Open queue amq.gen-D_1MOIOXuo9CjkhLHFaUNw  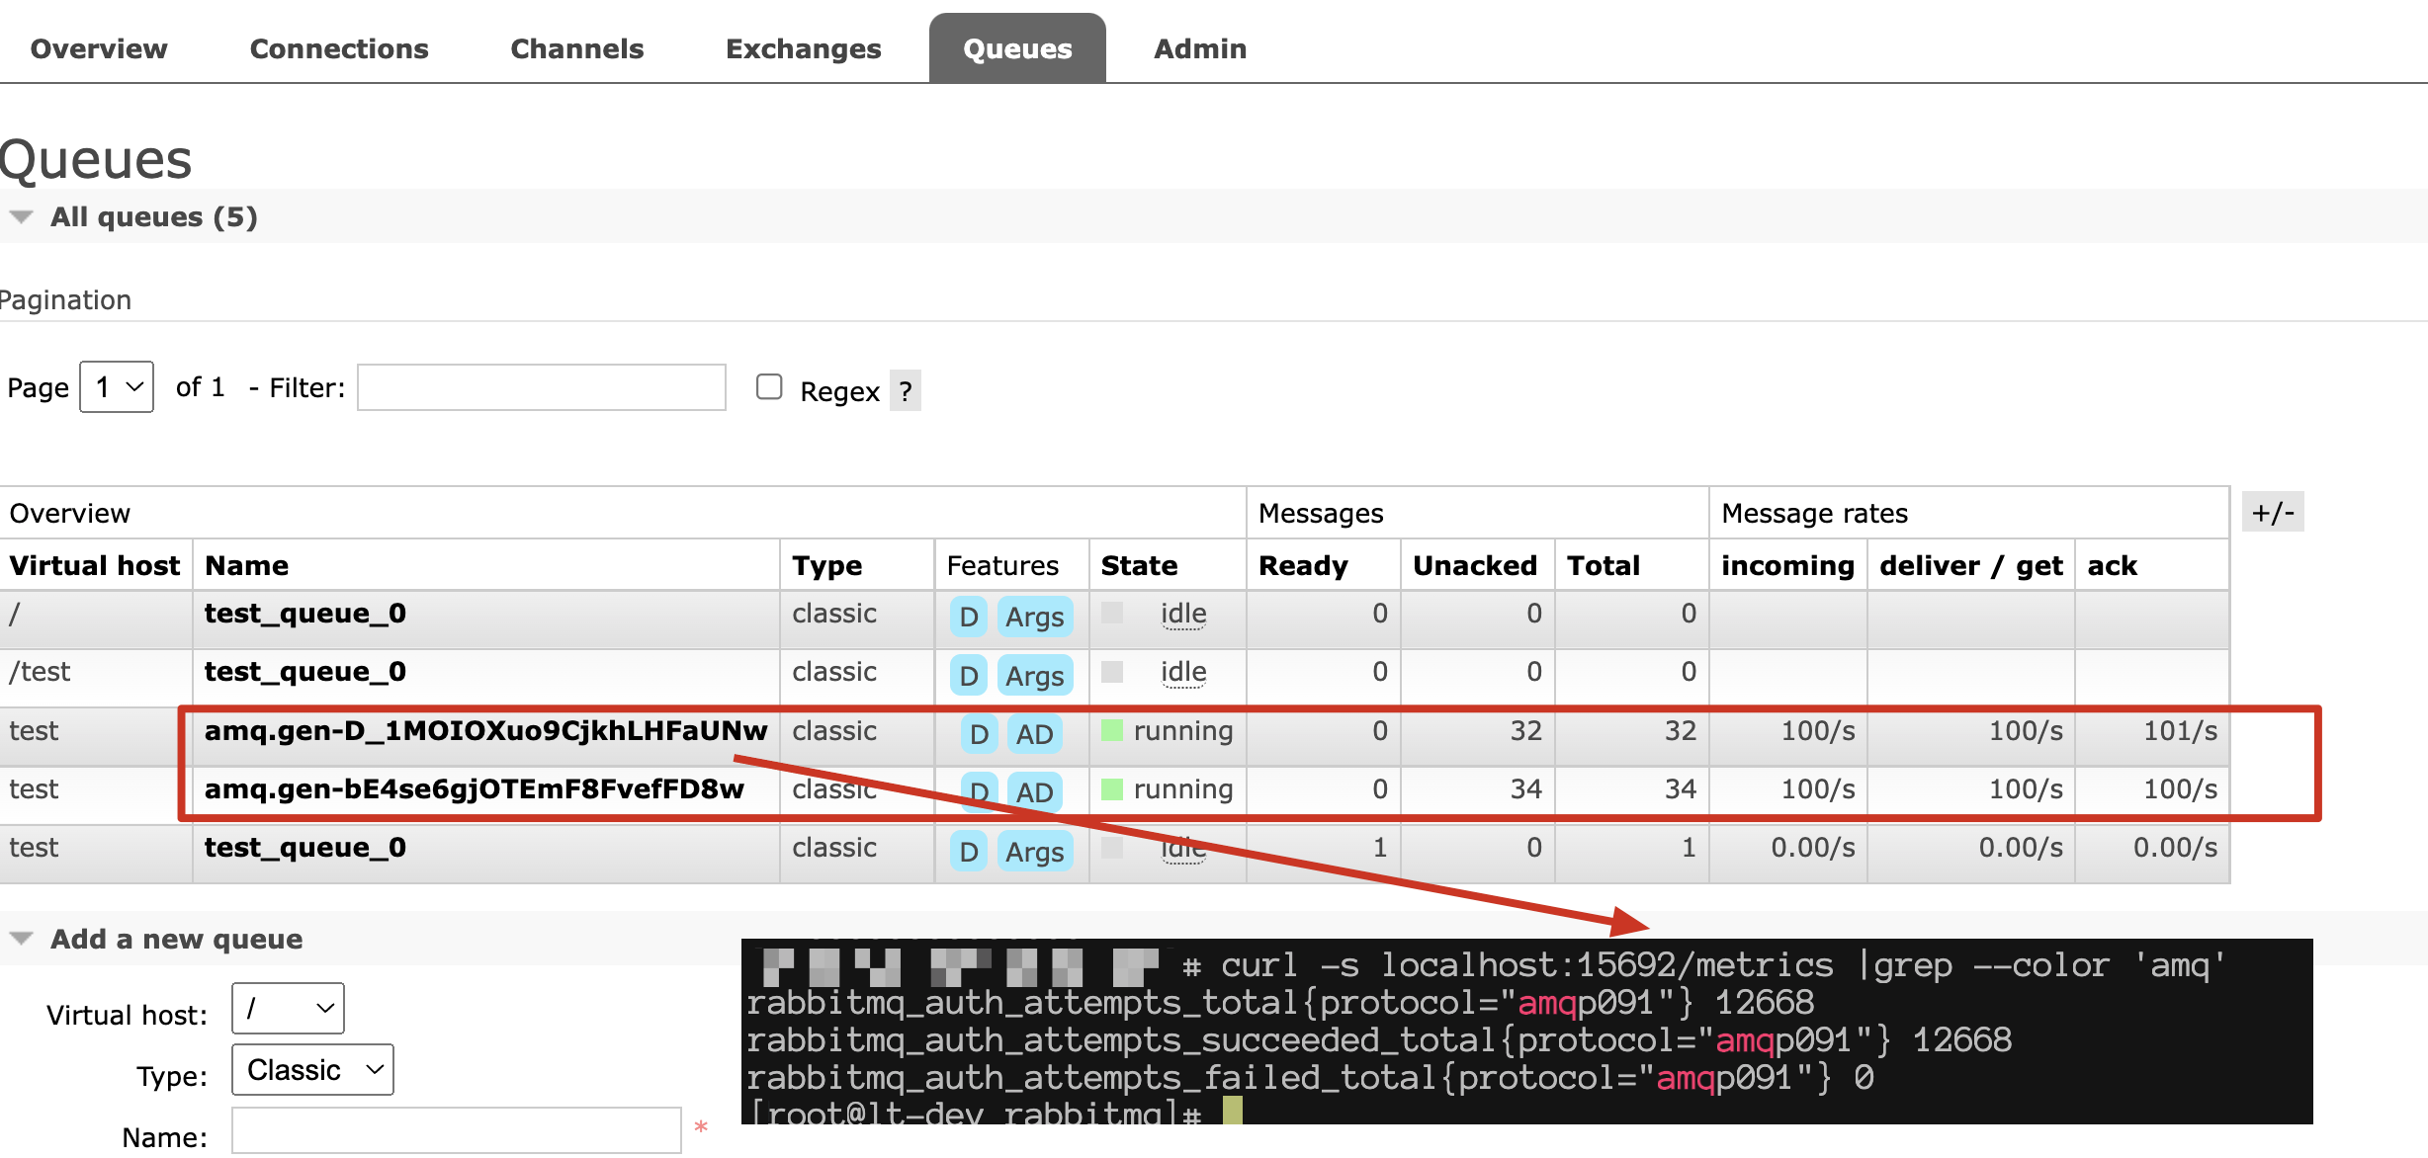tap(486, 730)
